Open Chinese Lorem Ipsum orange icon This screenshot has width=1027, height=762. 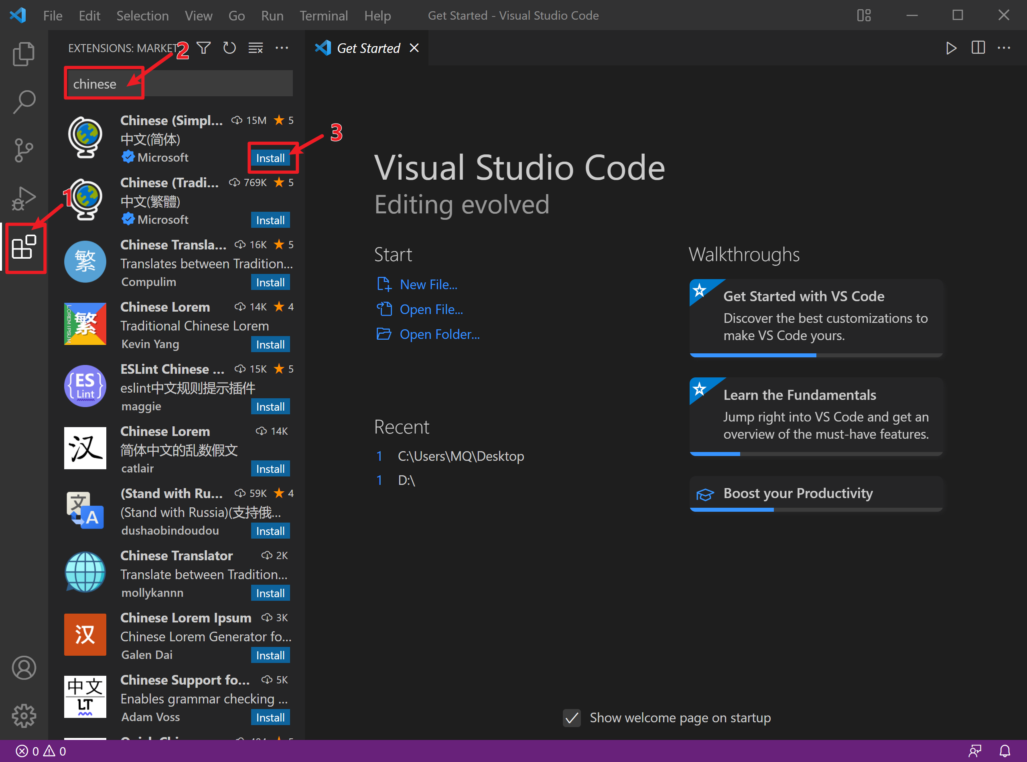pyautogui.click(x=85, y=635)
